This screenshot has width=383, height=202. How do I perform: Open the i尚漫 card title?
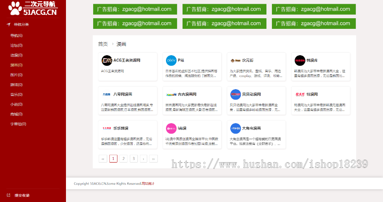pos(182,128)
